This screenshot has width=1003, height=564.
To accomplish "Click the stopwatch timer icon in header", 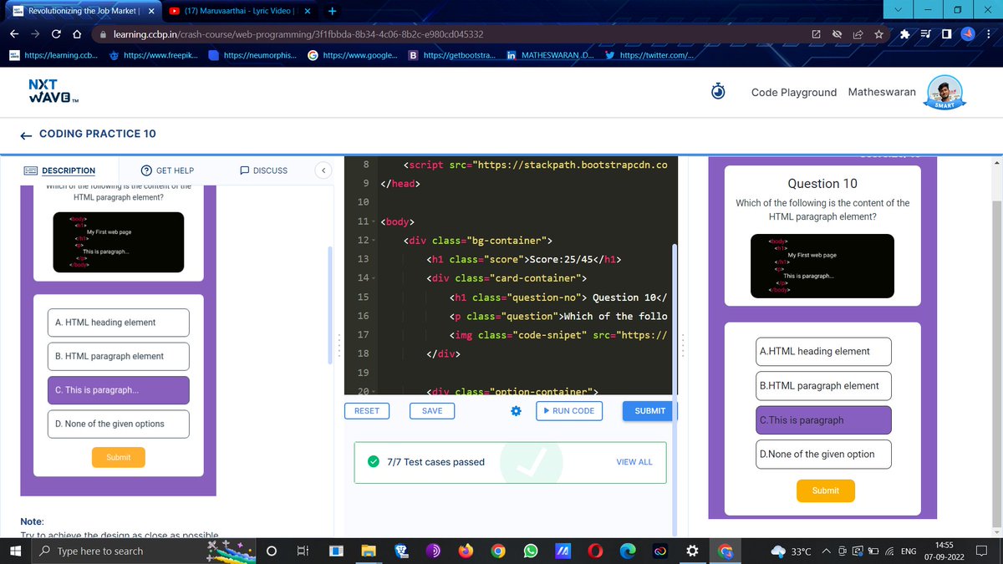I will point(718,92).
